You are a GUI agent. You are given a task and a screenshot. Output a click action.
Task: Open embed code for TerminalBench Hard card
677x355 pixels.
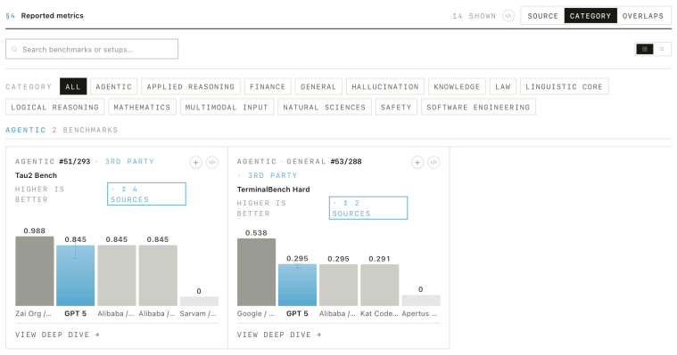(x=433, y=163)
